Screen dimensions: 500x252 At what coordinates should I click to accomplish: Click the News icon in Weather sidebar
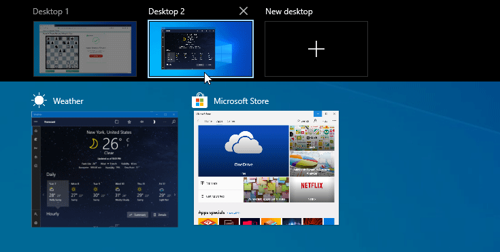pos(35,166)
